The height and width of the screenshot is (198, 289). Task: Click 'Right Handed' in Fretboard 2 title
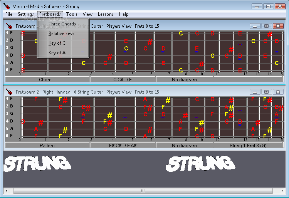tap(56, 92)
